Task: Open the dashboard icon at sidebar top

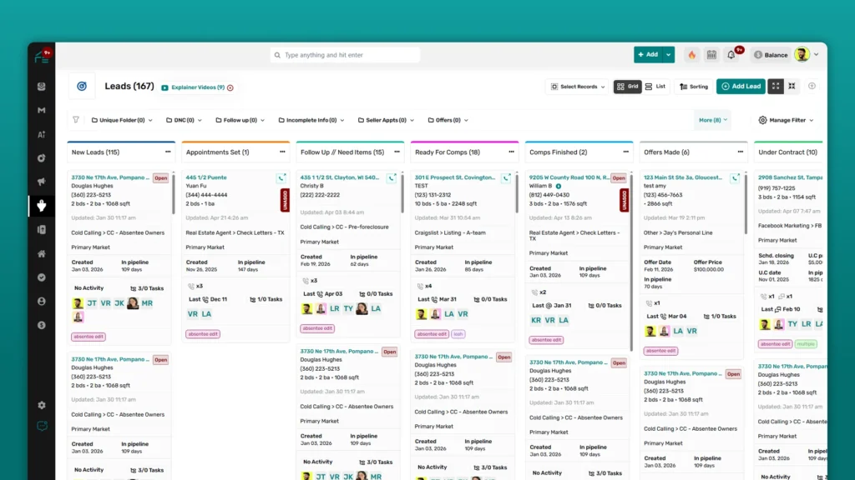Action: 42,87
